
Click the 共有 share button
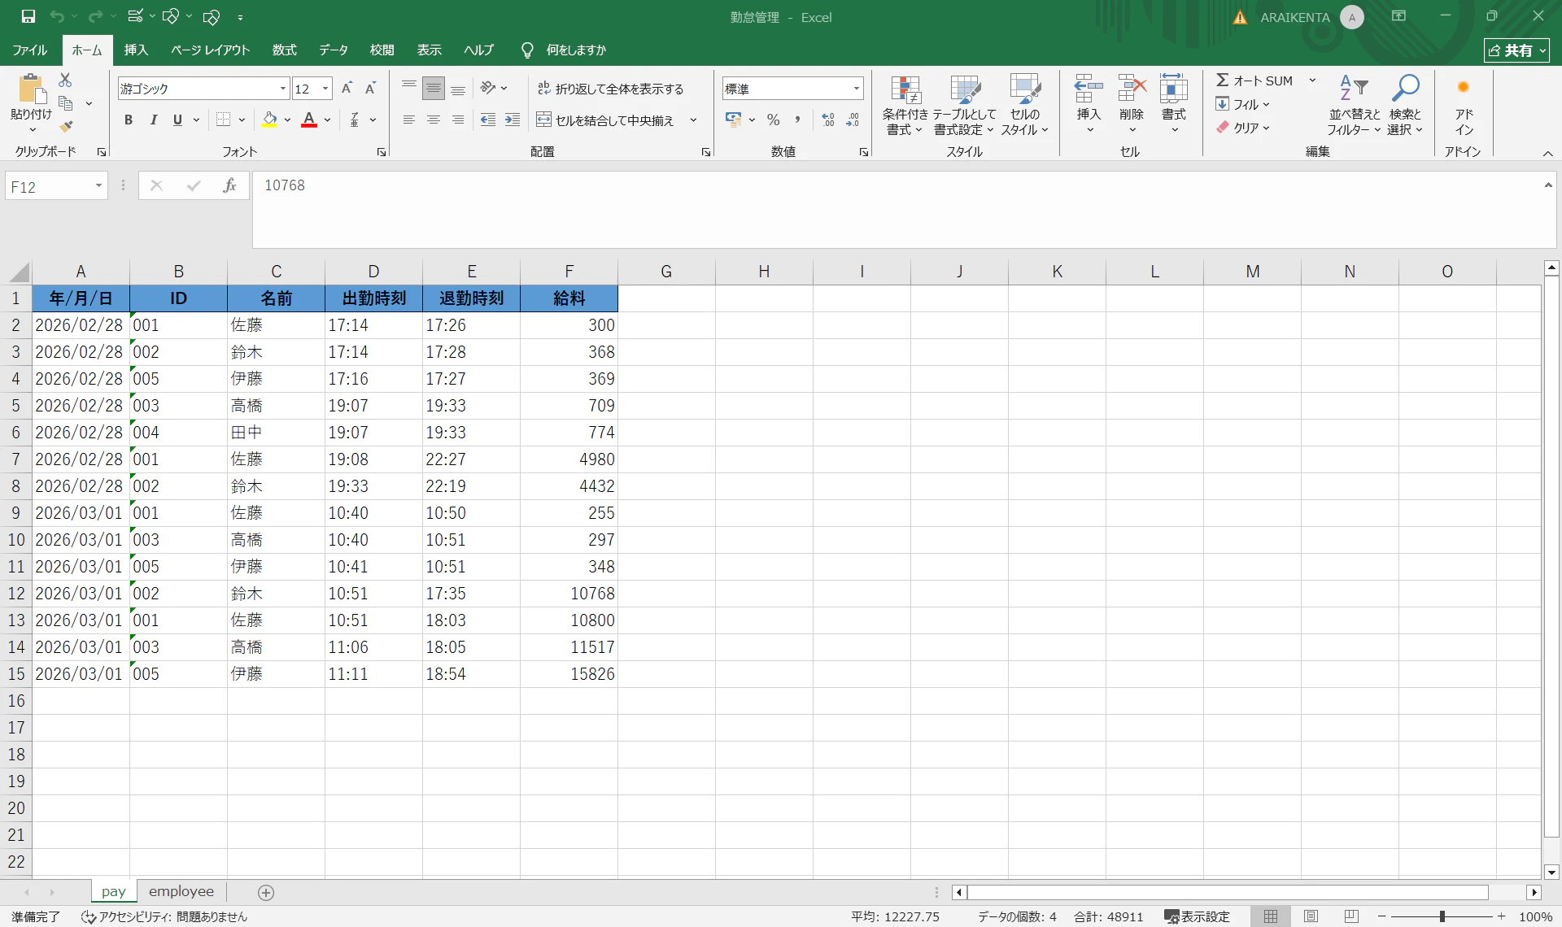[1516, 50]
